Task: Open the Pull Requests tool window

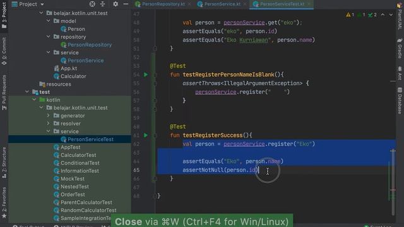Action: [x=4, y=93]
